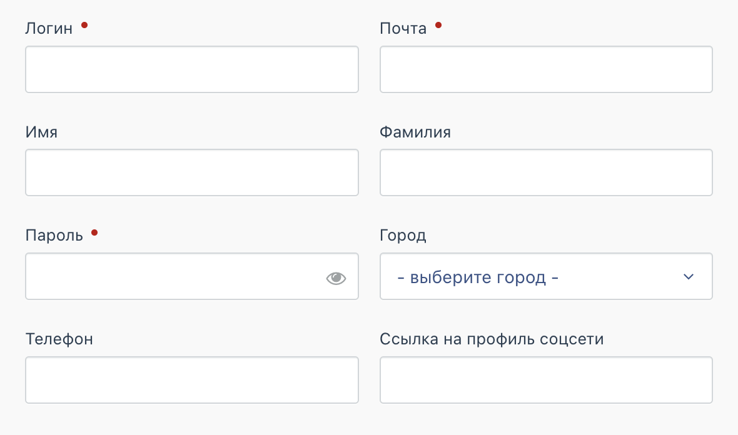Click the Фамилия label above its field

415,132
